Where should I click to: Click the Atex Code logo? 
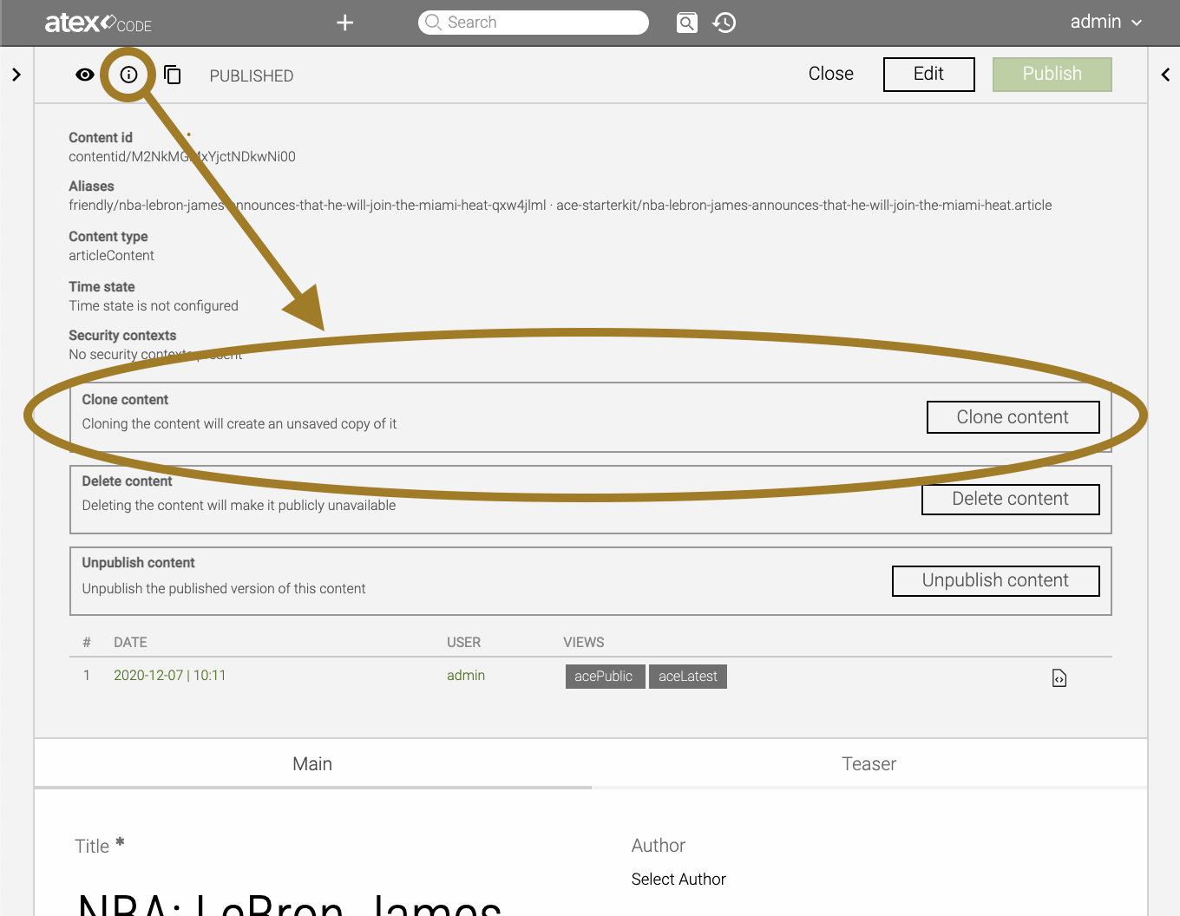click(x=98, y=23)
